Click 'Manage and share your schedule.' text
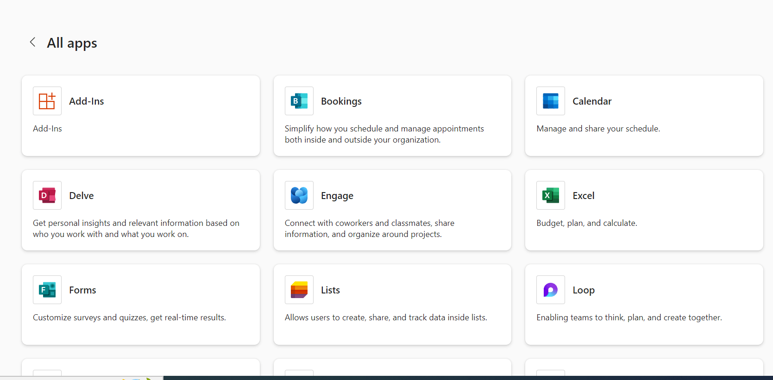 click(598, 129)
